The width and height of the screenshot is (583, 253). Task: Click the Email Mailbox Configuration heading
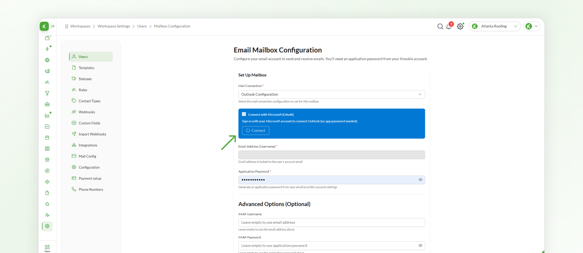[x=278, y=50]
